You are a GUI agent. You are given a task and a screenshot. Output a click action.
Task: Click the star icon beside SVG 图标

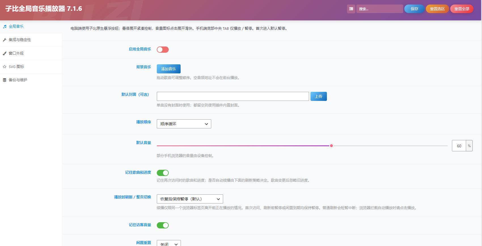[5, 67]
